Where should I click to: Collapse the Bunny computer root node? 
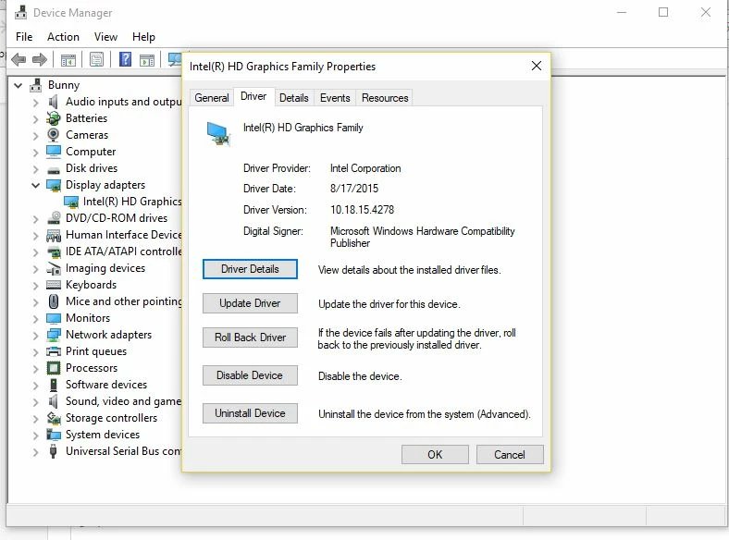[19, 85]
